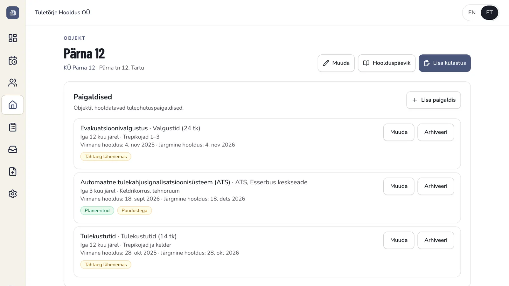Screen dimensions: 509x286
Task: Edit Evakuatsioonivalgustus installation via Muuda
Action: pos(399,132)
